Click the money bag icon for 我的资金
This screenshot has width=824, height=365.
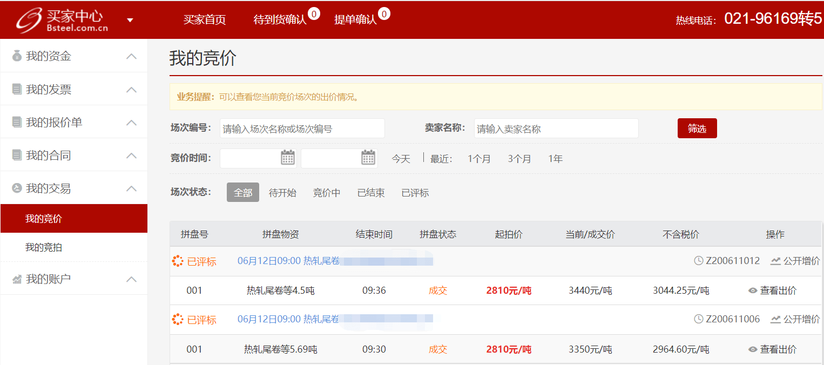(x=17, y=56)
